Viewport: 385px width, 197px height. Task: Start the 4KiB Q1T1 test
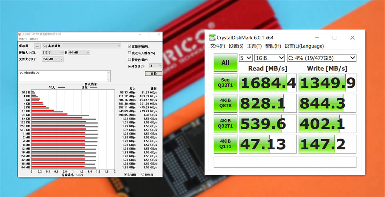click(225, 144)
